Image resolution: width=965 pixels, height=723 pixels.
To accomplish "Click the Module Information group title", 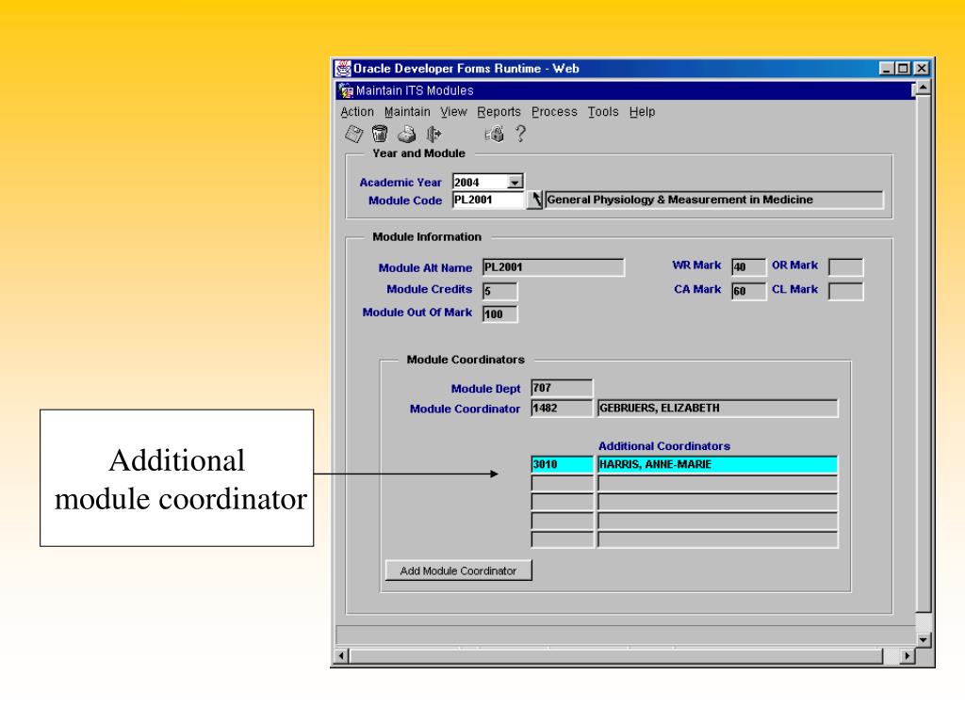I will 427,236.
